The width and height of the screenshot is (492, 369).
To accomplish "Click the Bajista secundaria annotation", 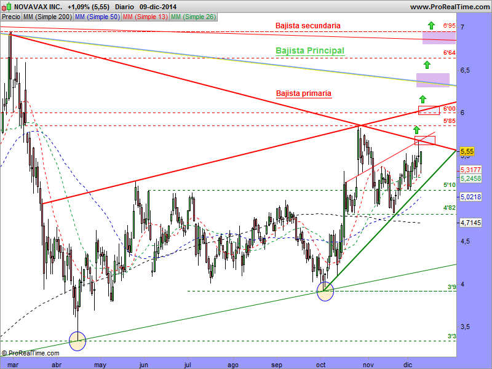I will click(x=308, y=26).
